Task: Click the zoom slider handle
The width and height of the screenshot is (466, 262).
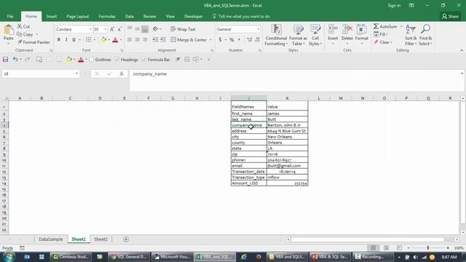Action: tap(428, 247)
